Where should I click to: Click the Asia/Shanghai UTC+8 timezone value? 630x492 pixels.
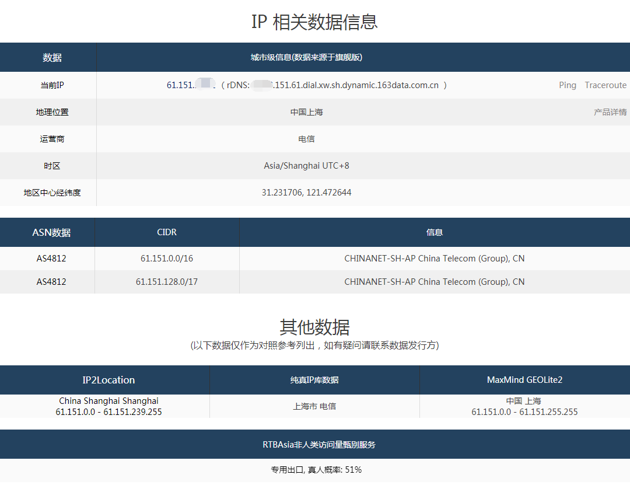click(x=306, y=166)
